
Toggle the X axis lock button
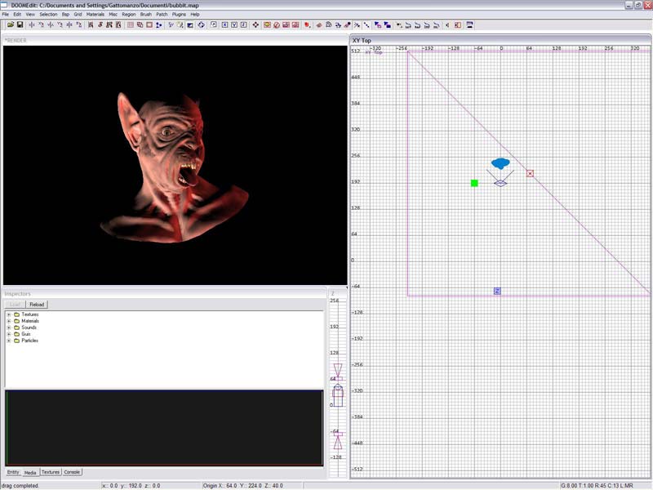pyautogui.click(x=225, y=25)
